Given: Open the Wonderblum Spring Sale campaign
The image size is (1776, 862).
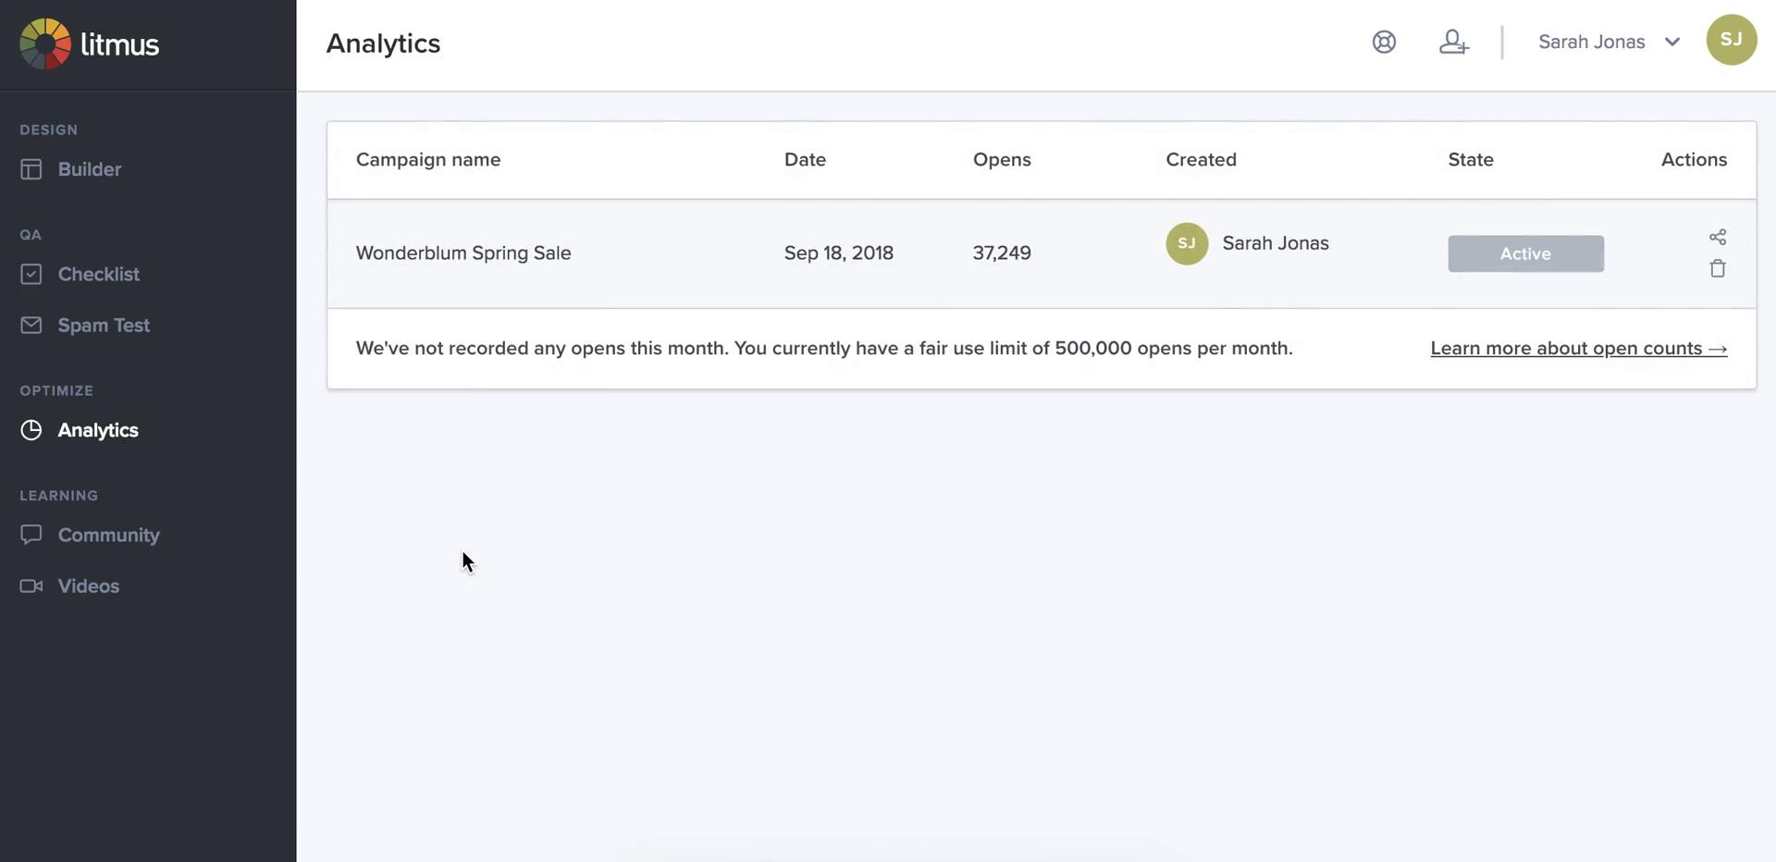Looking at the screenshot, I should coord(463,252).
